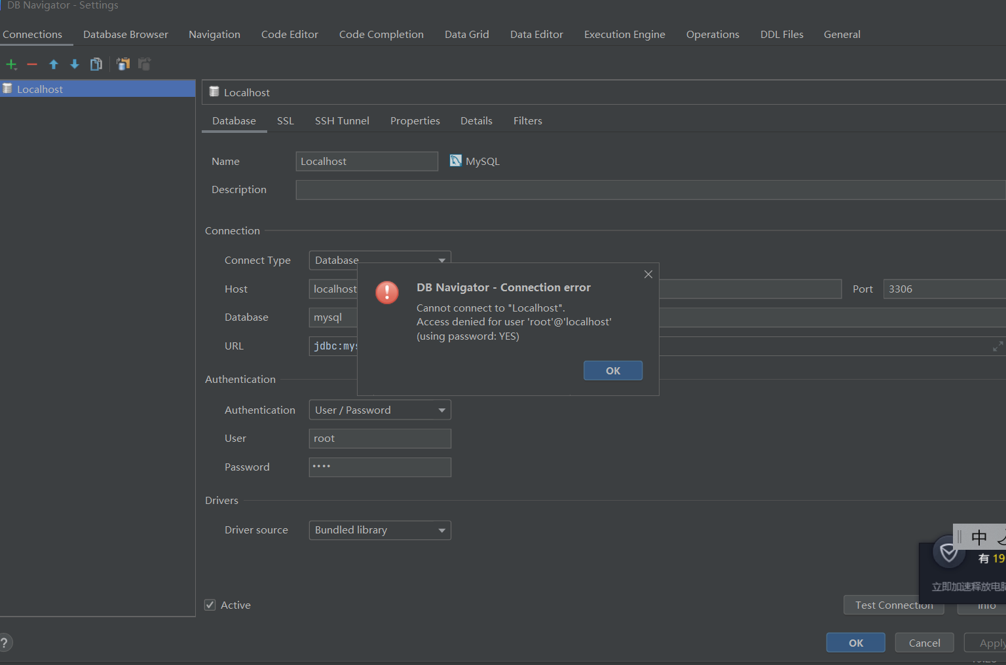Image resolution: width=1006 pixels, height=665 pixels.
Task: Click the copy connection to clipboard icon
Action: click(x=123, y=64)
